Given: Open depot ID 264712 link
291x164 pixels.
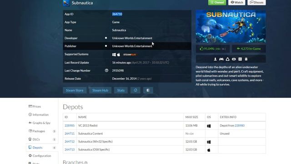Looking at the screenshot, I should coord(70,142).
